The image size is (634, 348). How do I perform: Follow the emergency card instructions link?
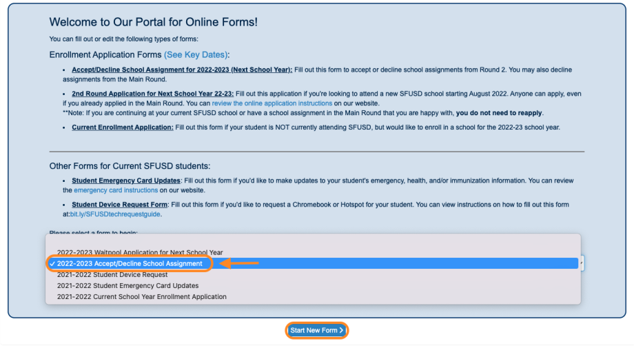(x=115, y=190)
